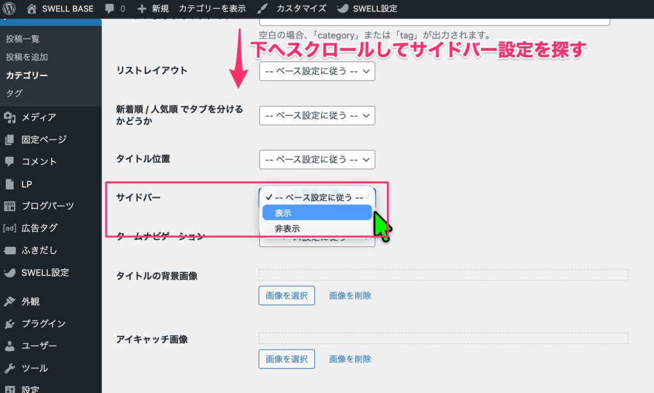
Task: Click the SWELL設定 wrench icon
Action: 42,272
